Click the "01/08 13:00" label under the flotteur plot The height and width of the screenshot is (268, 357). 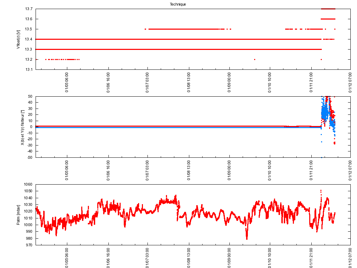189,171
